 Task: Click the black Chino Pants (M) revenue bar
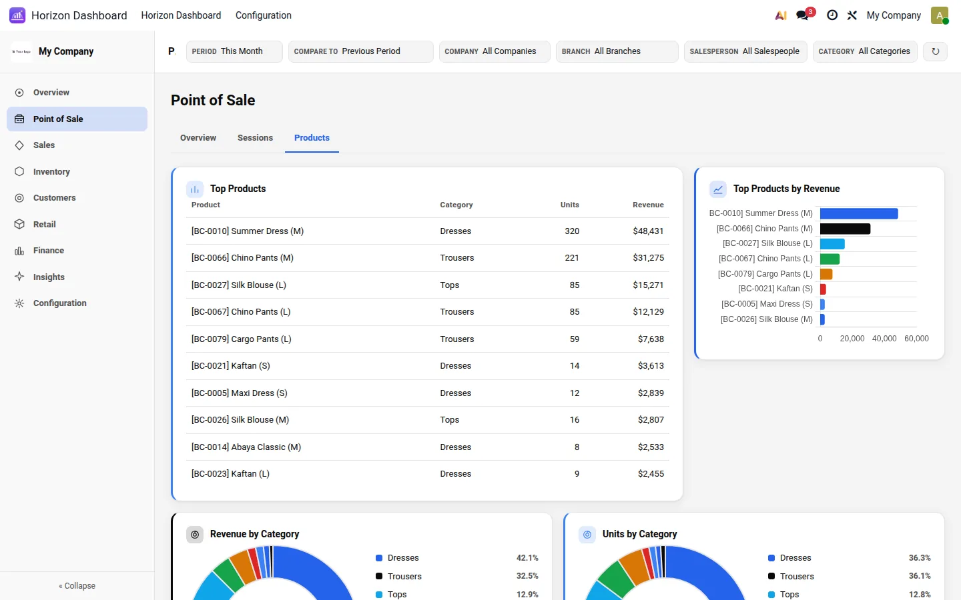pyautogui.click(x=846, y=229)
